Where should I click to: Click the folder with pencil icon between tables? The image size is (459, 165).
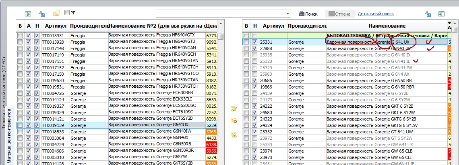coord(234,109)
